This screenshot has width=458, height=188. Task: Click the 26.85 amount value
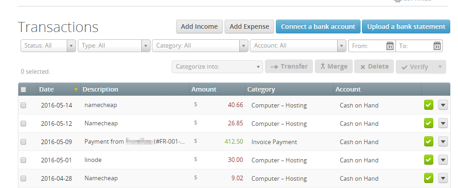click(x=236, y=123)
